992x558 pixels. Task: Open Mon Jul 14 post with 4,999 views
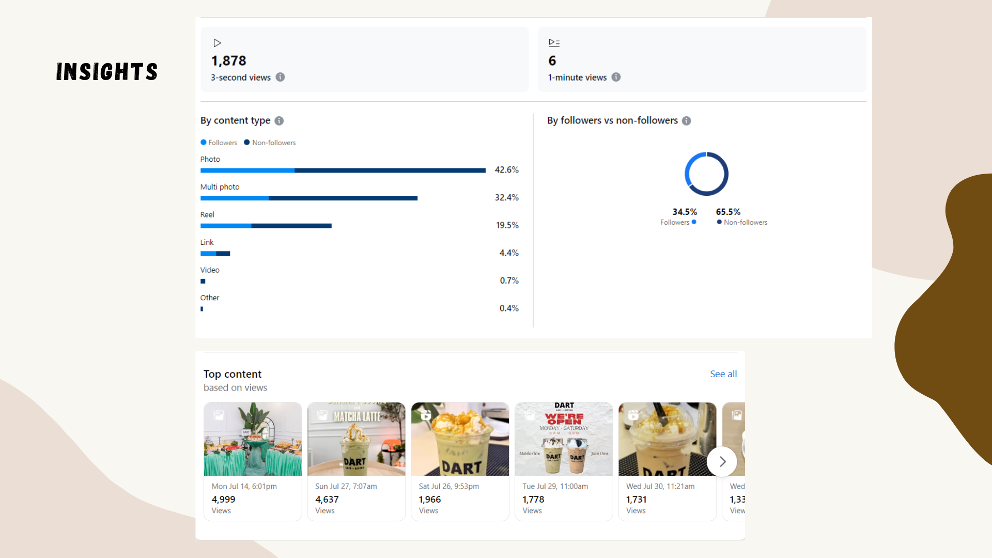(253, 439)
